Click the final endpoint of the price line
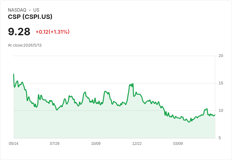 215,115
